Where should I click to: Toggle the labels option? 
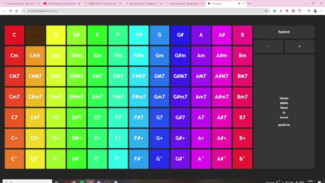(x=284, y=103)
